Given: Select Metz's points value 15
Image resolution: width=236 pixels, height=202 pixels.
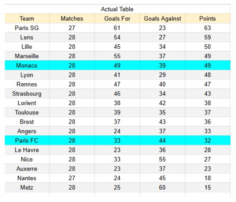Looking at the screenshot, I should tap(207, 188).
